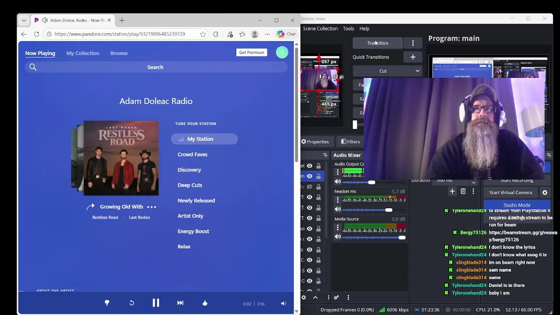Thumb up the current Pandora song
This screenshot has height=315, width=560.
(205, 303)
